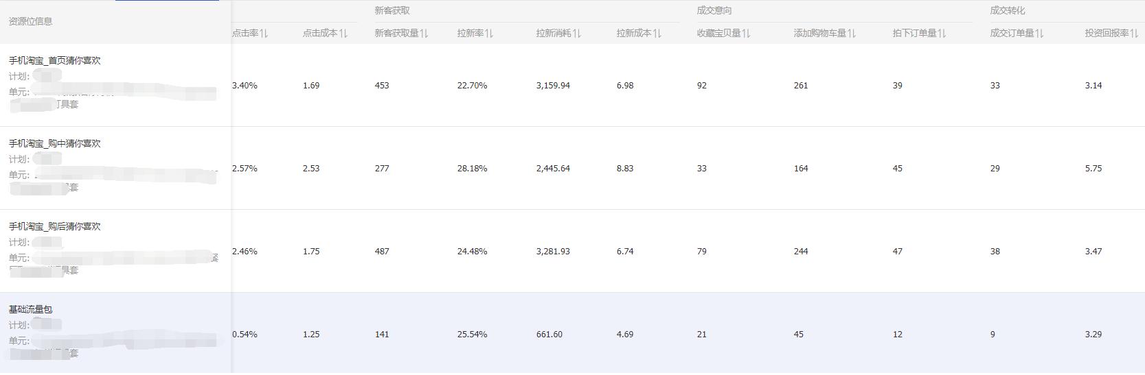This screenshot has height=375, width=1145.
Task: Click the sort icon beside 拉新率
Action: [489, 34]
